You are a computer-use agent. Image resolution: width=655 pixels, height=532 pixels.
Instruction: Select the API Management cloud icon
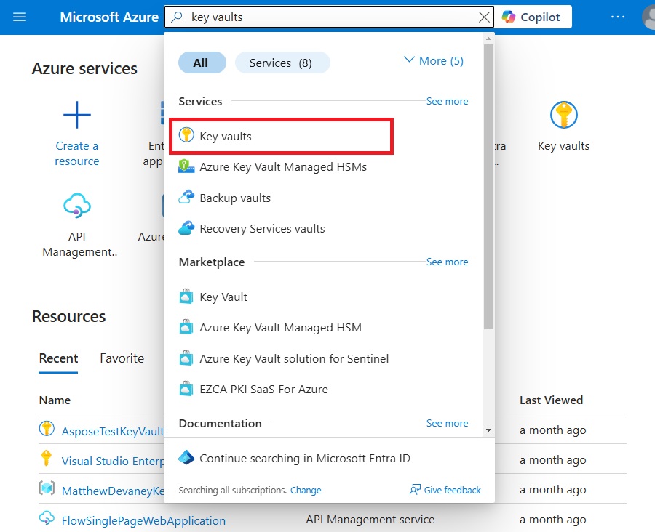point(77,205)
